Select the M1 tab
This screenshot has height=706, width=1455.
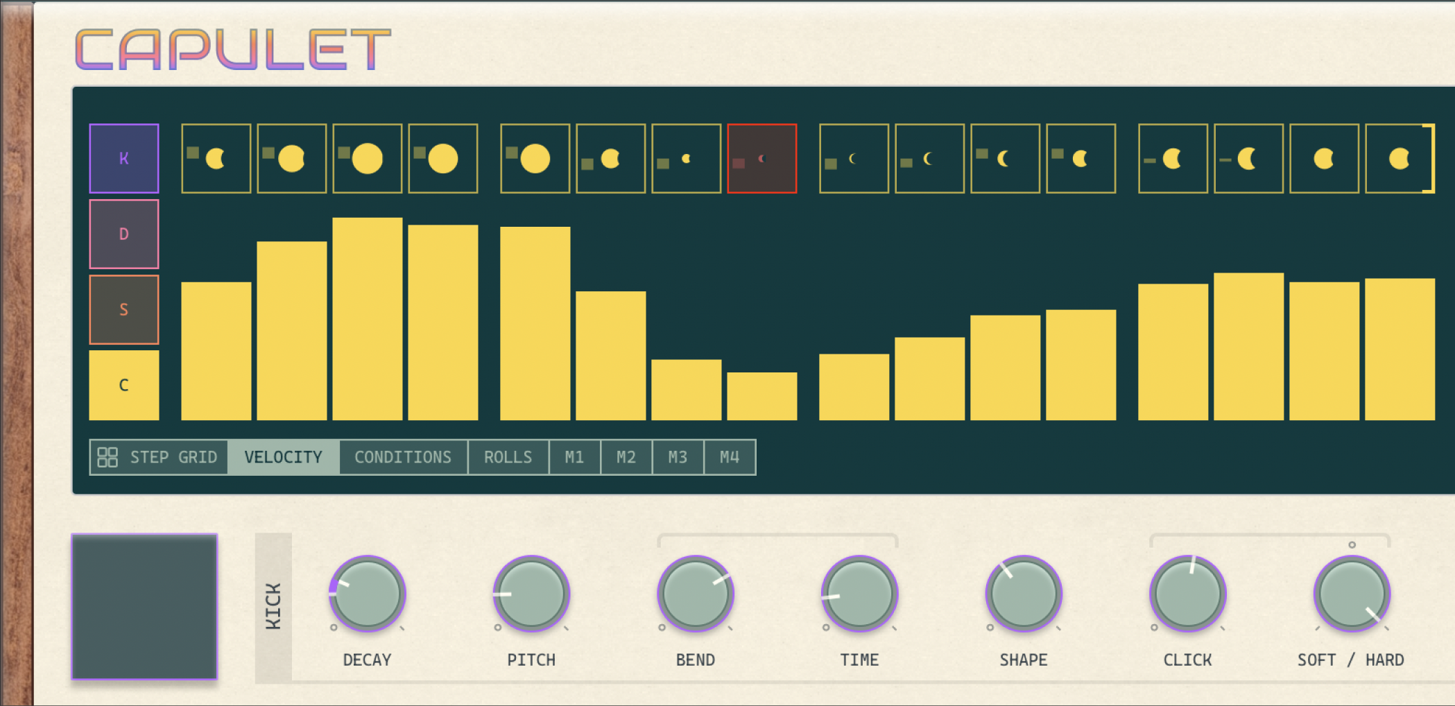[x=574, y=457]
